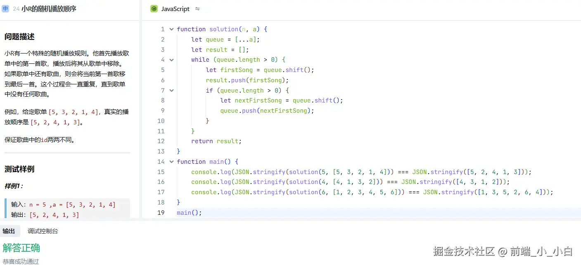Fold the main function at line 14
This screenshot has height=265, width=581.
[x=171, y=162]
